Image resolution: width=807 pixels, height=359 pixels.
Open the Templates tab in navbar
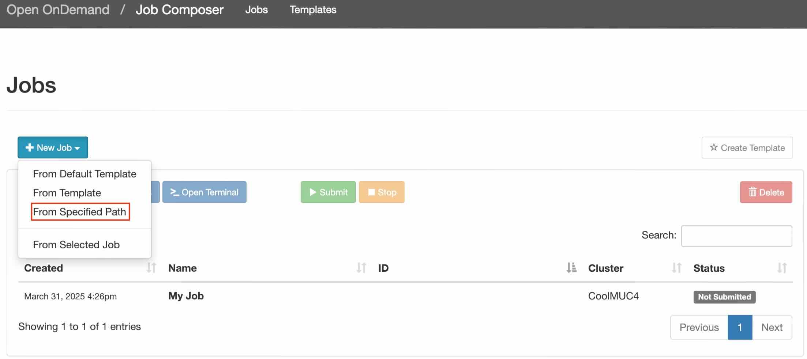[313, 10]
